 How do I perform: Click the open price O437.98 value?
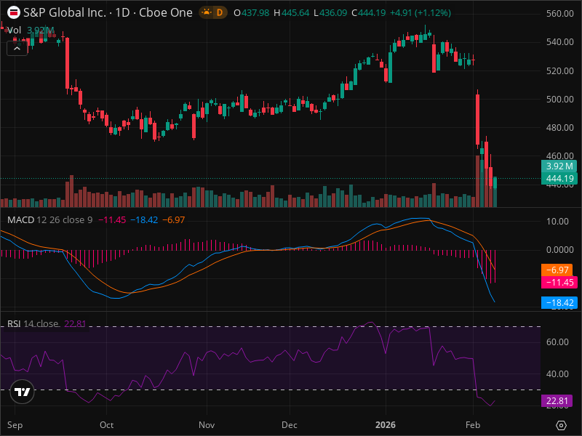(x=251, y=13)
